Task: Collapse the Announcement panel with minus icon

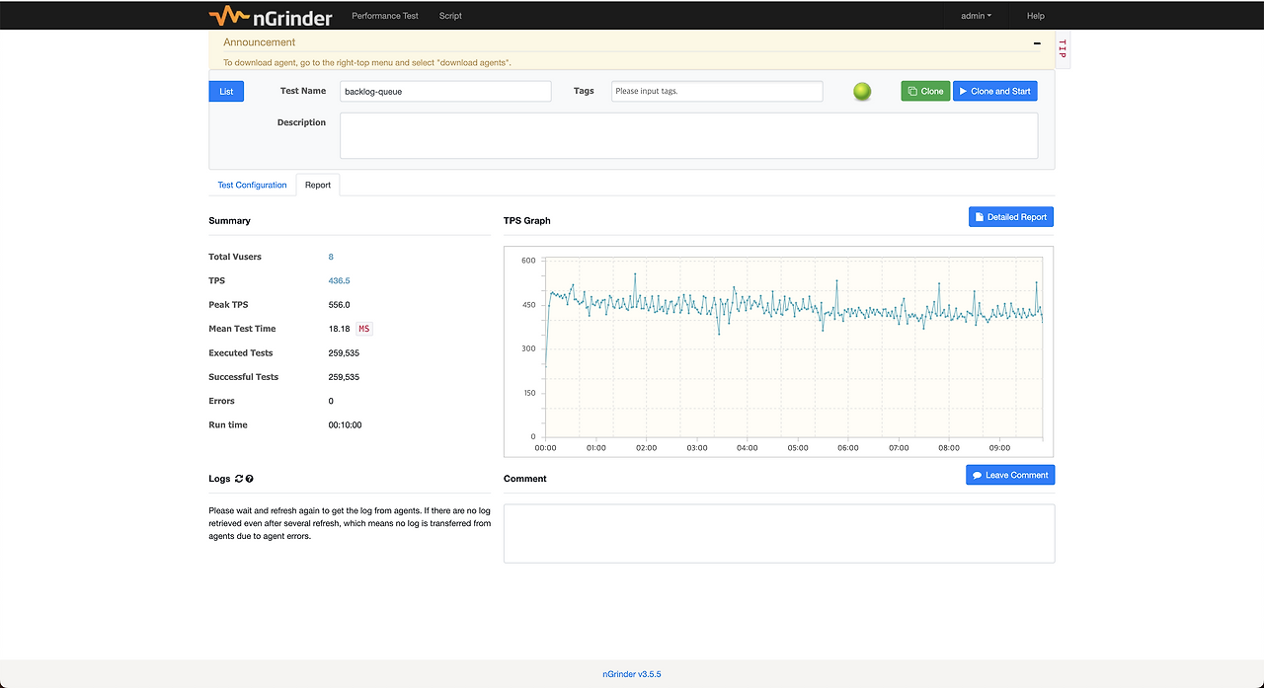Action: [x=1037, y=42]
